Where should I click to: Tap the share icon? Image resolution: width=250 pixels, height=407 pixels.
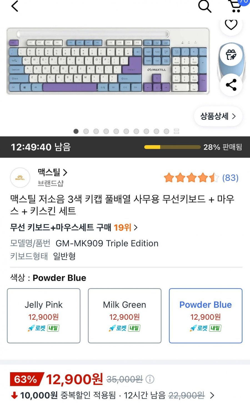coord(231,85)
